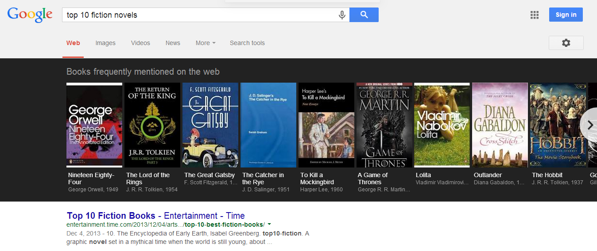Click the blue magnifier search button
The height and width of the screenshot is (251, 597).
[364, 15]
